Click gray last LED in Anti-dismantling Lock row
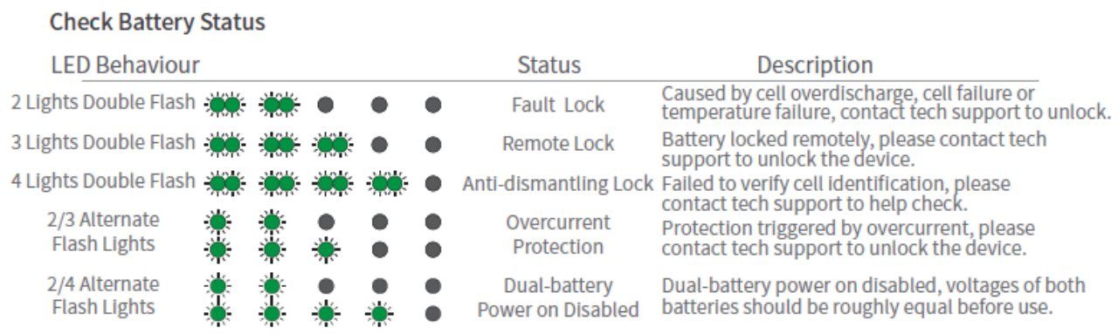Screen dimensions: 1118x334 [x=432, y=183]
